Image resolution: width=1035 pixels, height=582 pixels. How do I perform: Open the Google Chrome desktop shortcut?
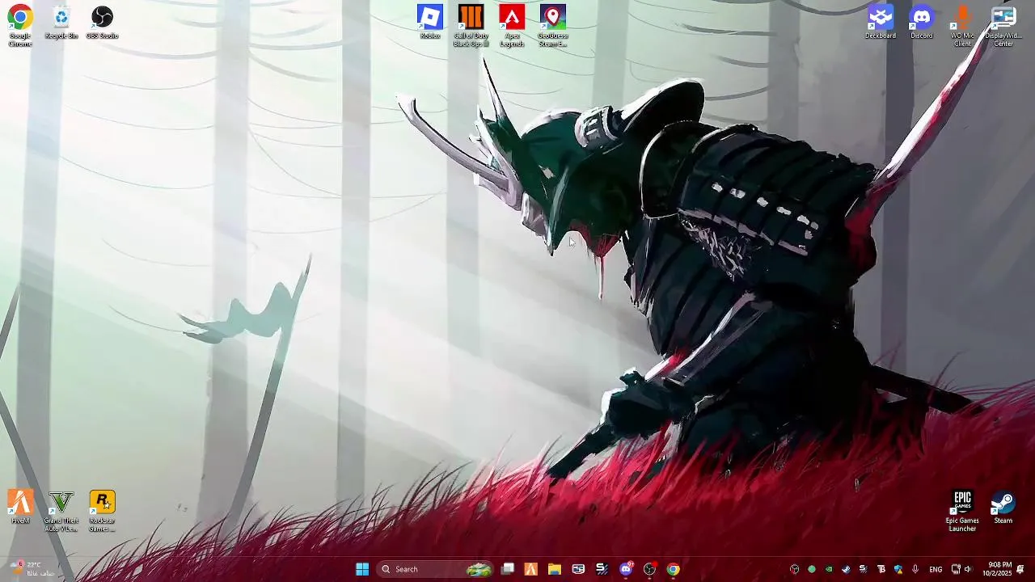tap(20, 26)
